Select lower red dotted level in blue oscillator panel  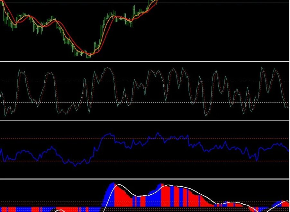click(x=145, y=161)
